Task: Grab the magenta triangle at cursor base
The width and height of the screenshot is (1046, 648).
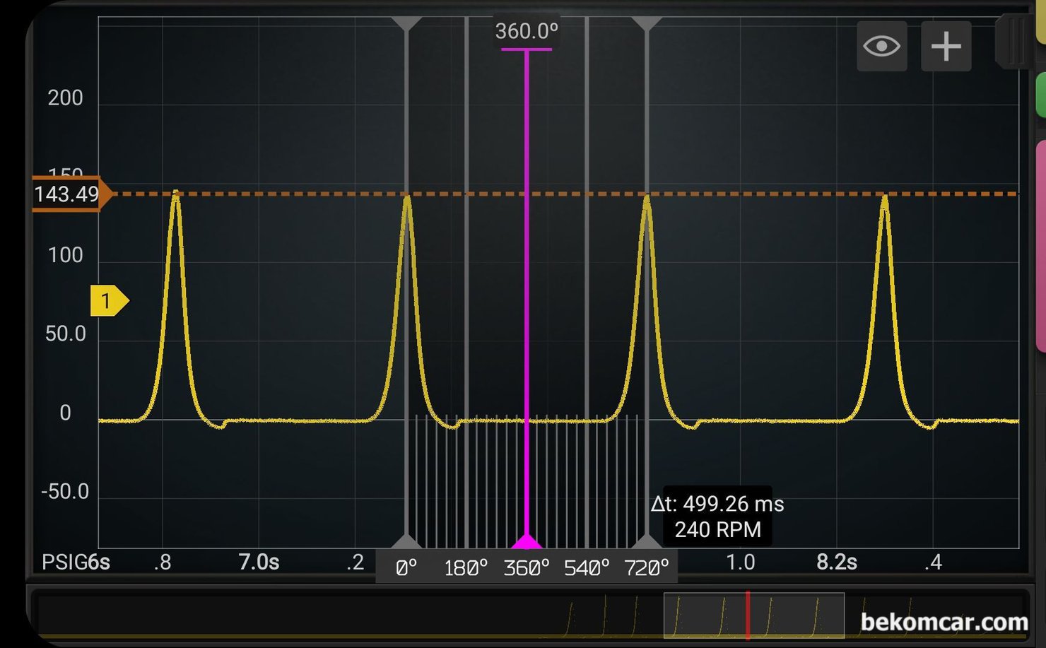Action: 527,542
